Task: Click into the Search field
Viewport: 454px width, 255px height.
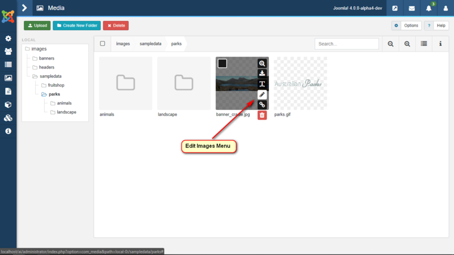Action: click(347, 44)
